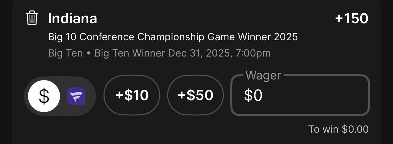Tap the purple square logo icon
Screen dimensions: 393x144
[76, 96]
